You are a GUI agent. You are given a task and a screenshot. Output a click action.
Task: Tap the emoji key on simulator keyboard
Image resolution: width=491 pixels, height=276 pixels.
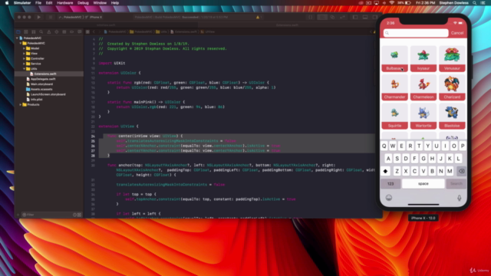click(389, 198)
